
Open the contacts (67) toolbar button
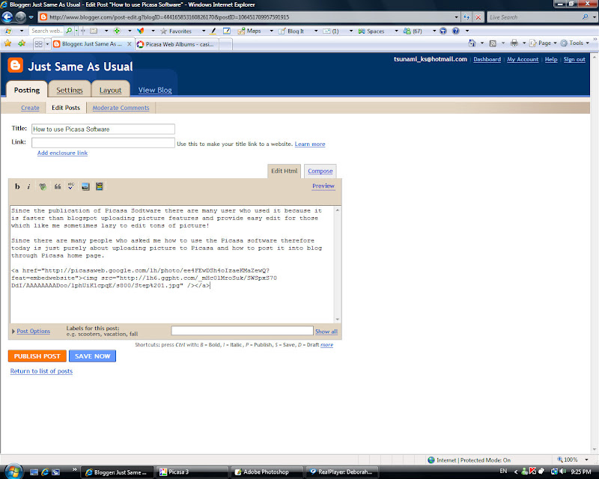(413, 31)
